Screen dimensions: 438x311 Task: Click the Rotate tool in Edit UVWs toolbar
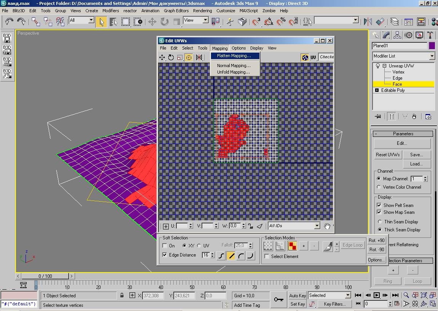(x=171, y=57)
